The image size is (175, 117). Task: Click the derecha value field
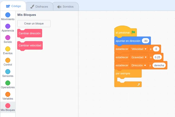159,65
